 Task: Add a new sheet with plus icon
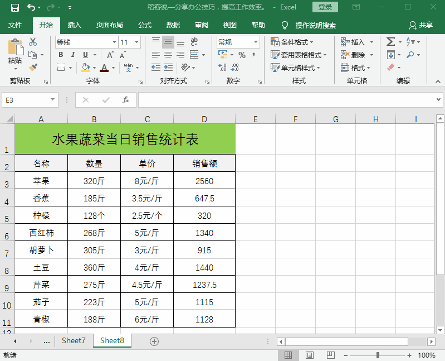[x=154, y=341]
